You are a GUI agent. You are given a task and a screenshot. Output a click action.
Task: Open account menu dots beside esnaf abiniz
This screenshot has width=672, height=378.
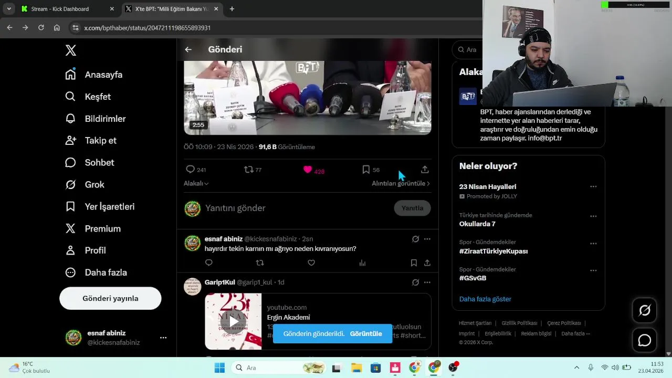[163, 338]
